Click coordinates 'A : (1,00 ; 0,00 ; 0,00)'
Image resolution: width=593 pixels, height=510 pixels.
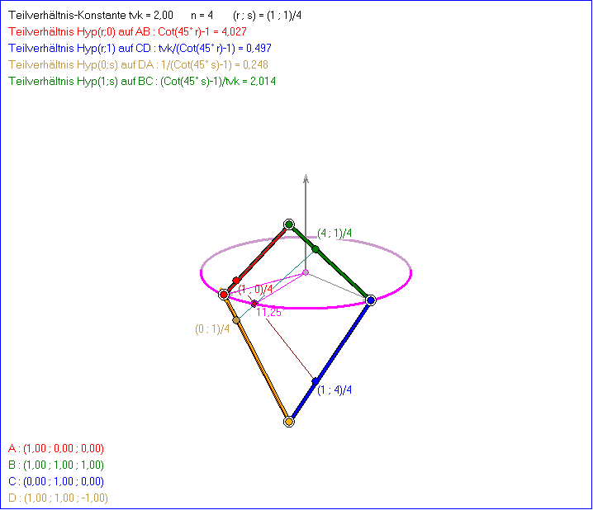[x=56, y=448]
